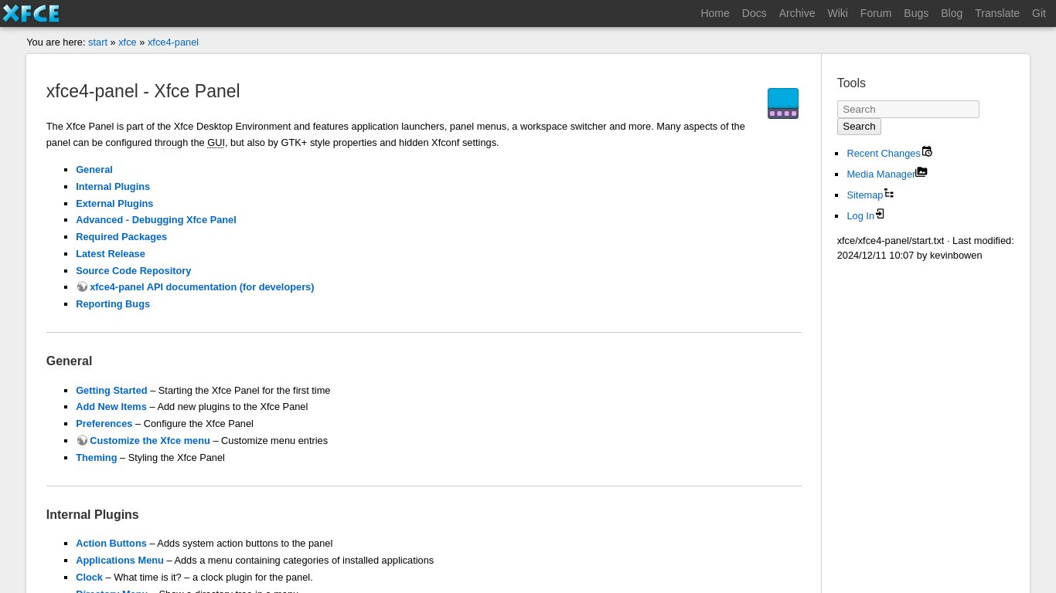Click the Xfce logo in header
The image size is (1056, 593).
31,13
